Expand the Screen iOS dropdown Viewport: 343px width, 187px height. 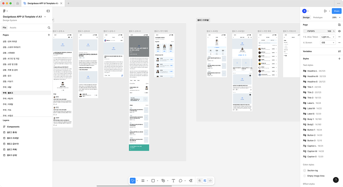328,42
